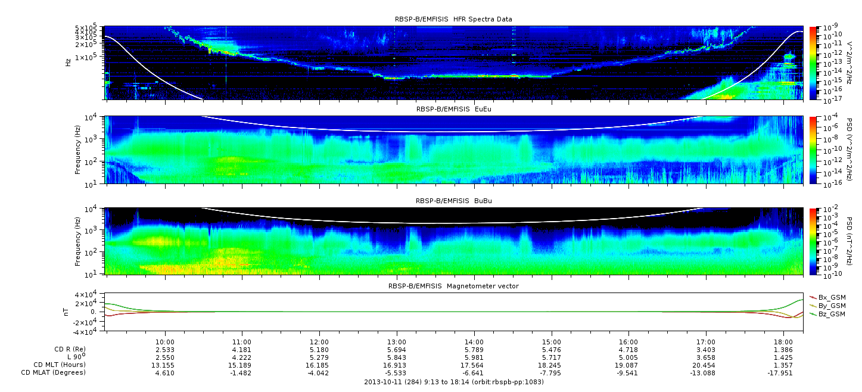Click the HFR Spectra Data plot title
862x392 pixels.
pyautogui.click(x=453, y=19)
